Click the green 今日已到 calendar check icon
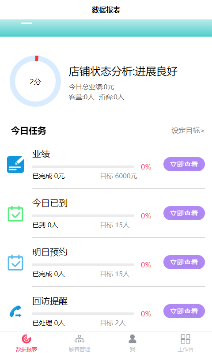 [15, 214]
